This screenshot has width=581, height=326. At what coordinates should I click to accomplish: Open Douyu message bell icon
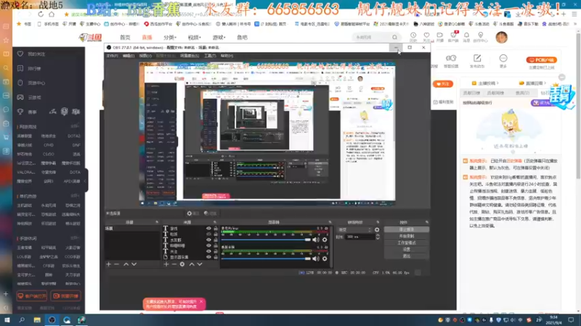[x=466, y=35]
